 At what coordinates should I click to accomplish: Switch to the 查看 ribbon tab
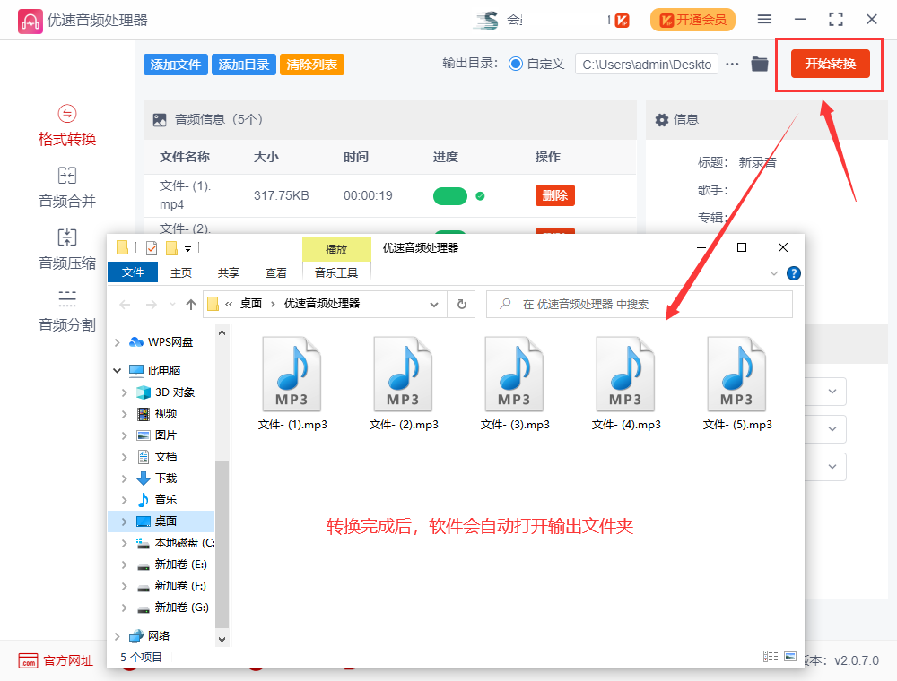coord(276,272)
